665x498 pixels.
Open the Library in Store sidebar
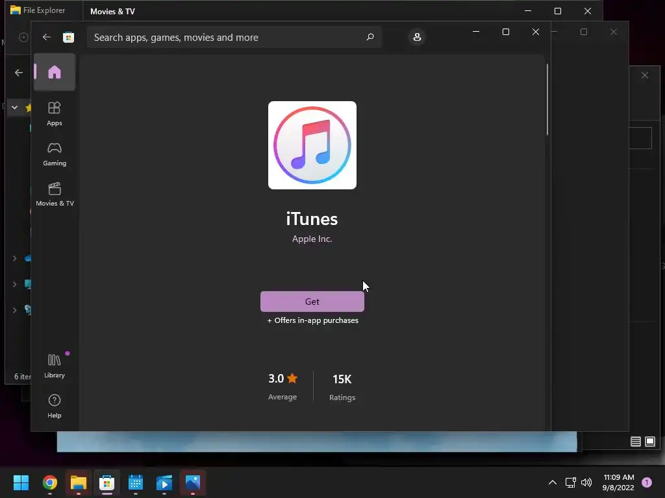pos(55,366)
